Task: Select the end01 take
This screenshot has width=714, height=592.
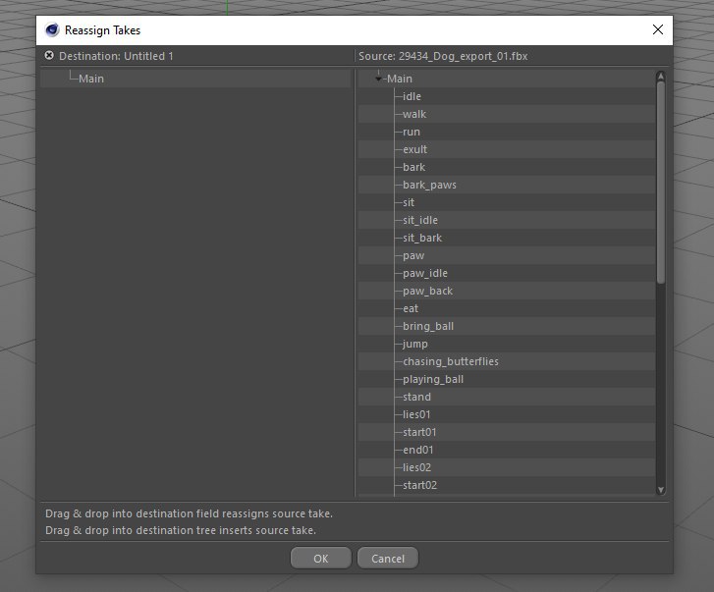Action: pos(418,450)
